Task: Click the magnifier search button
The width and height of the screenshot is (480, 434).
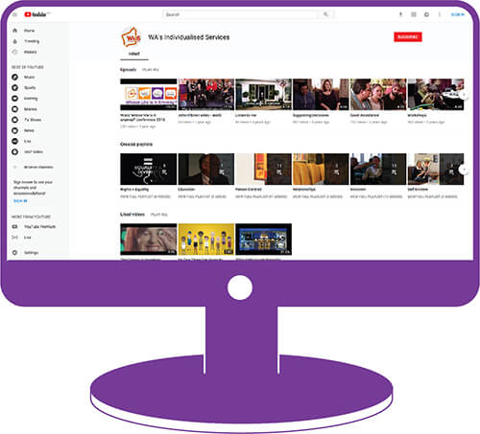Action: tap(325, 14)
